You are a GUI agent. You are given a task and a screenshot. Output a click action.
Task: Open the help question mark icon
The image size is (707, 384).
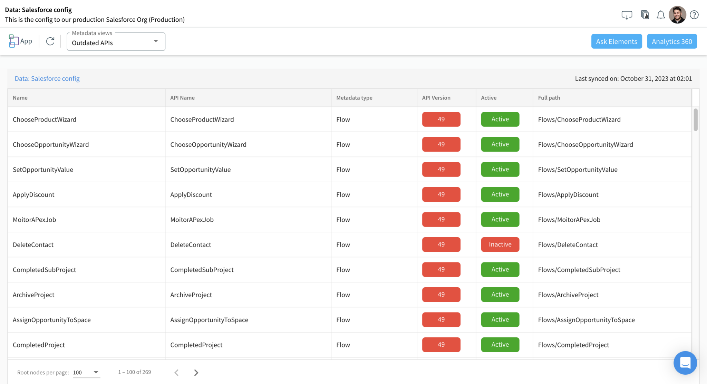click(694, 15)
